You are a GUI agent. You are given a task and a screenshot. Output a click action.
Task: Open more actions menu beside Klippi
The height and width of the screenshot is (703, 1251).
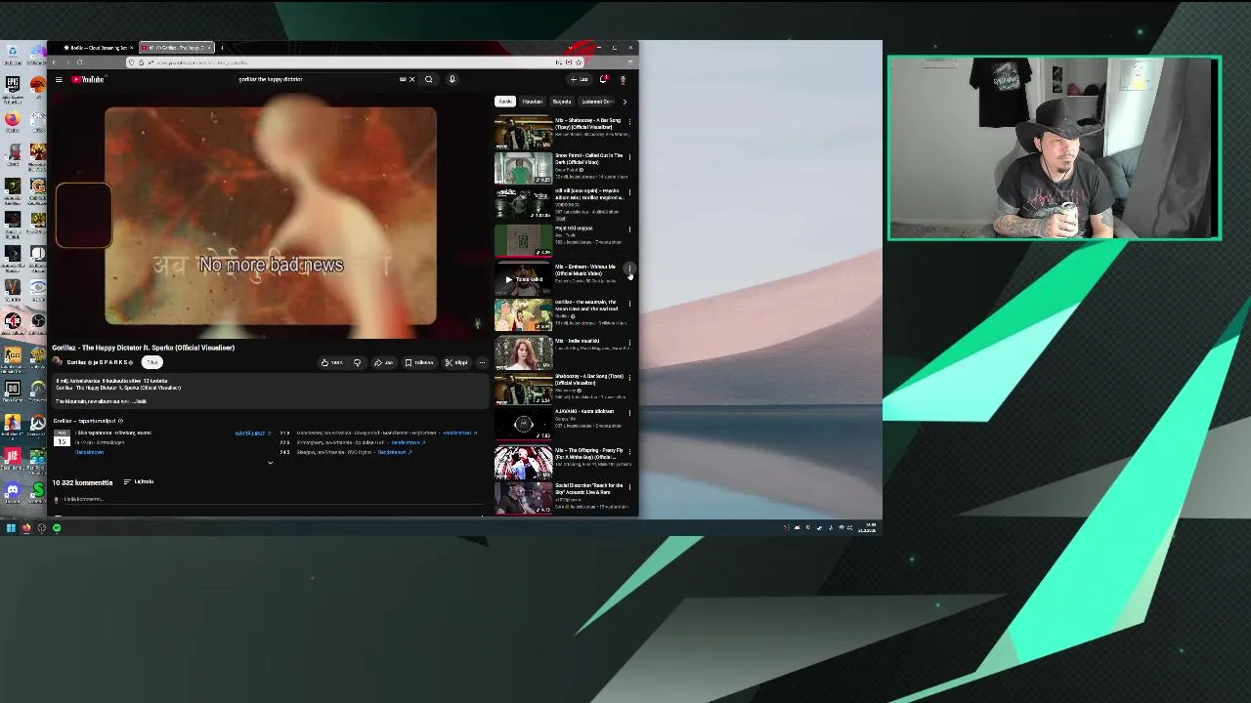[x=481, y=362]
